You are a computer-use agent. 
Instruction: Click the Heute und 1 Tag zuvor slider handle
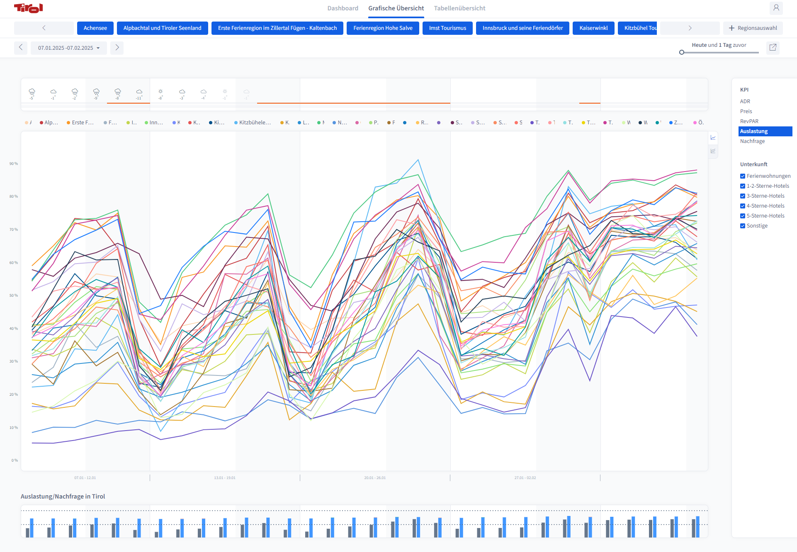pos(682,52)
